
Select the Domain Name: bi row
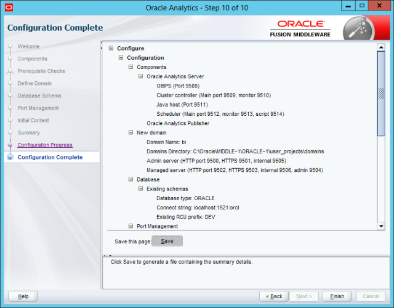coord(166,142)
